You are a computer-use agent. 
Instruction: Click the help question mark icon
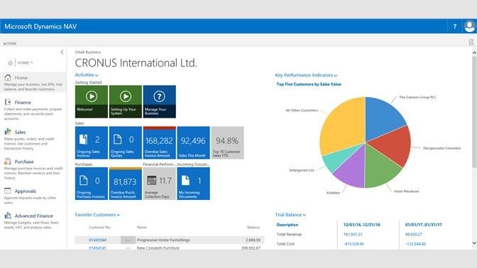tap(454, 26)
